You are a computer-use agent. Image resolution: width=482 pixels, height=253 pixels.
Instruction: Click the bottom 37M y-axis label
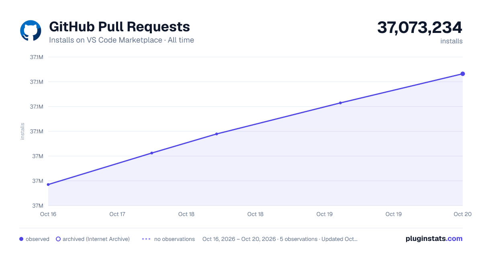(x=38, y=206)
